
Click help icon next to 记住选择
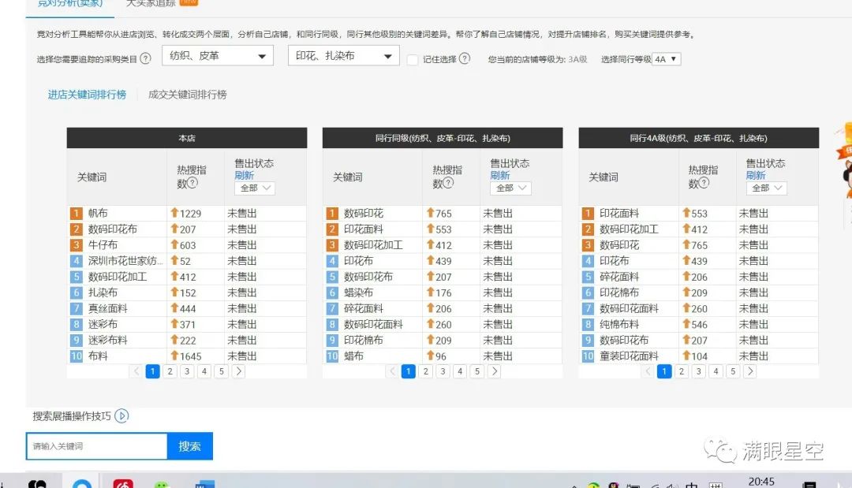[465, 58]
